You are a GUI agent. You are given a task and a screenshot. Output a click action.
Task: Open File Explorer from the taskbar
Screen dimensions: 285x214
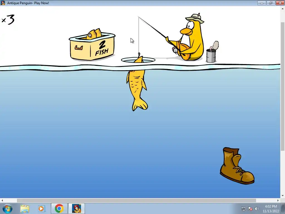click(25, 208)
